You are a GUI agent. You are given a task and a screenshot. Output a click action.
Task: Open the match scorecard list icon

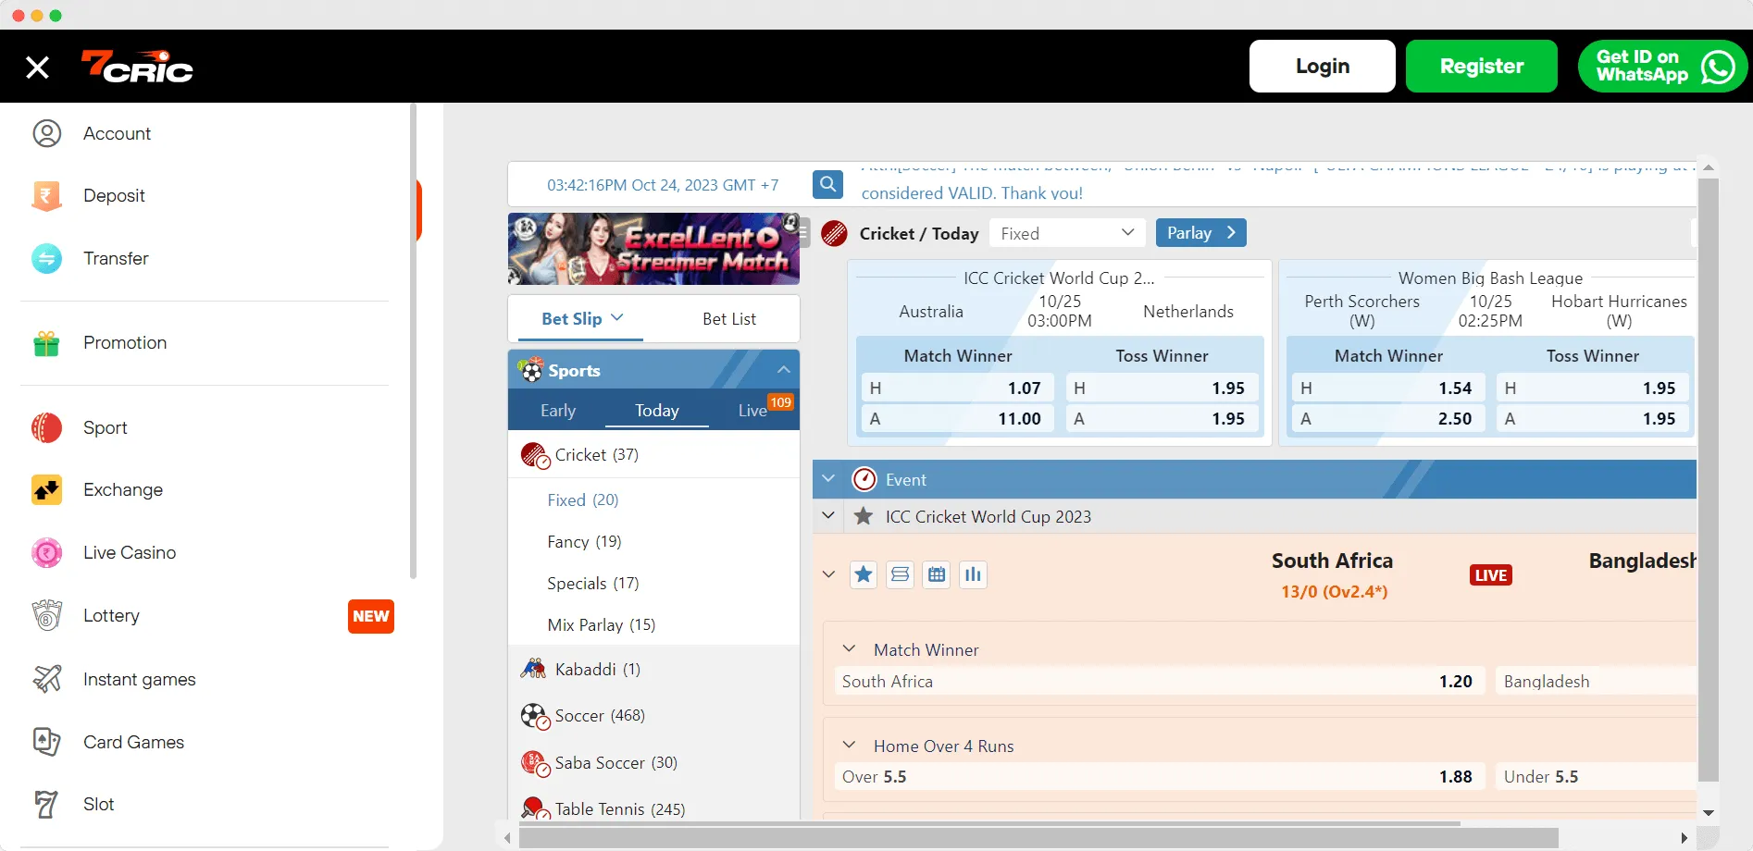(x=900, y=574)
